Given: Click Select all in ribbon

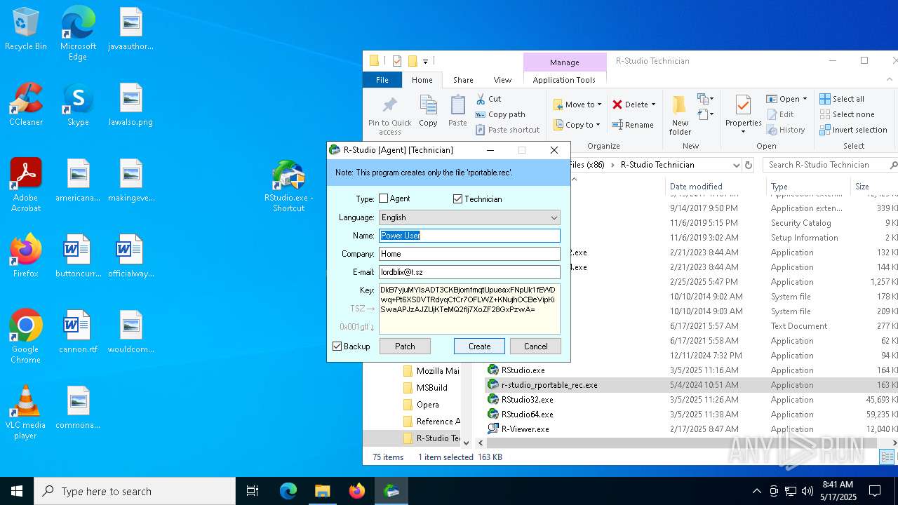Looking at the screenshot, I should (x=842, y=99).
